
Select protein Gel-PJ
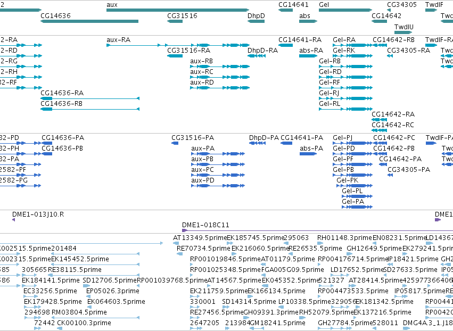coord(343,138)
